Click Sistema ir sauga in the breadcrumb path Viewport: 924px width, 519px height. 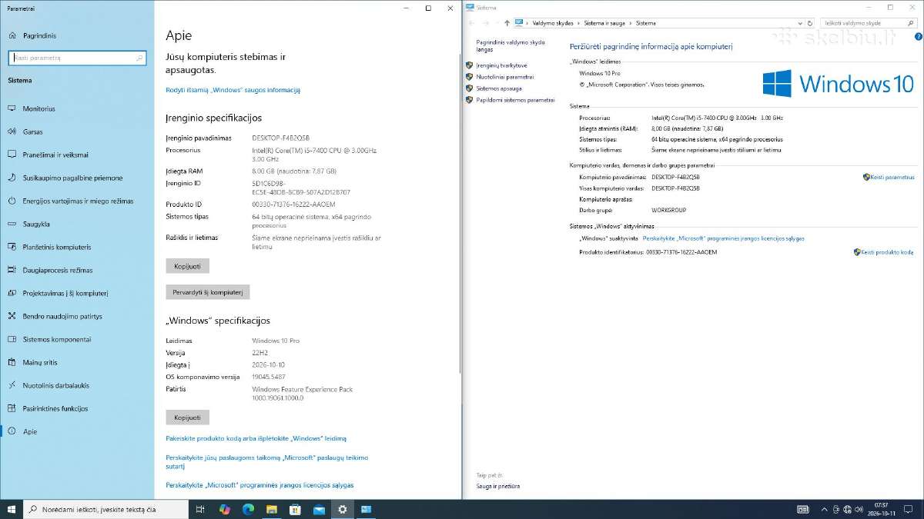(x=606, y=23)
